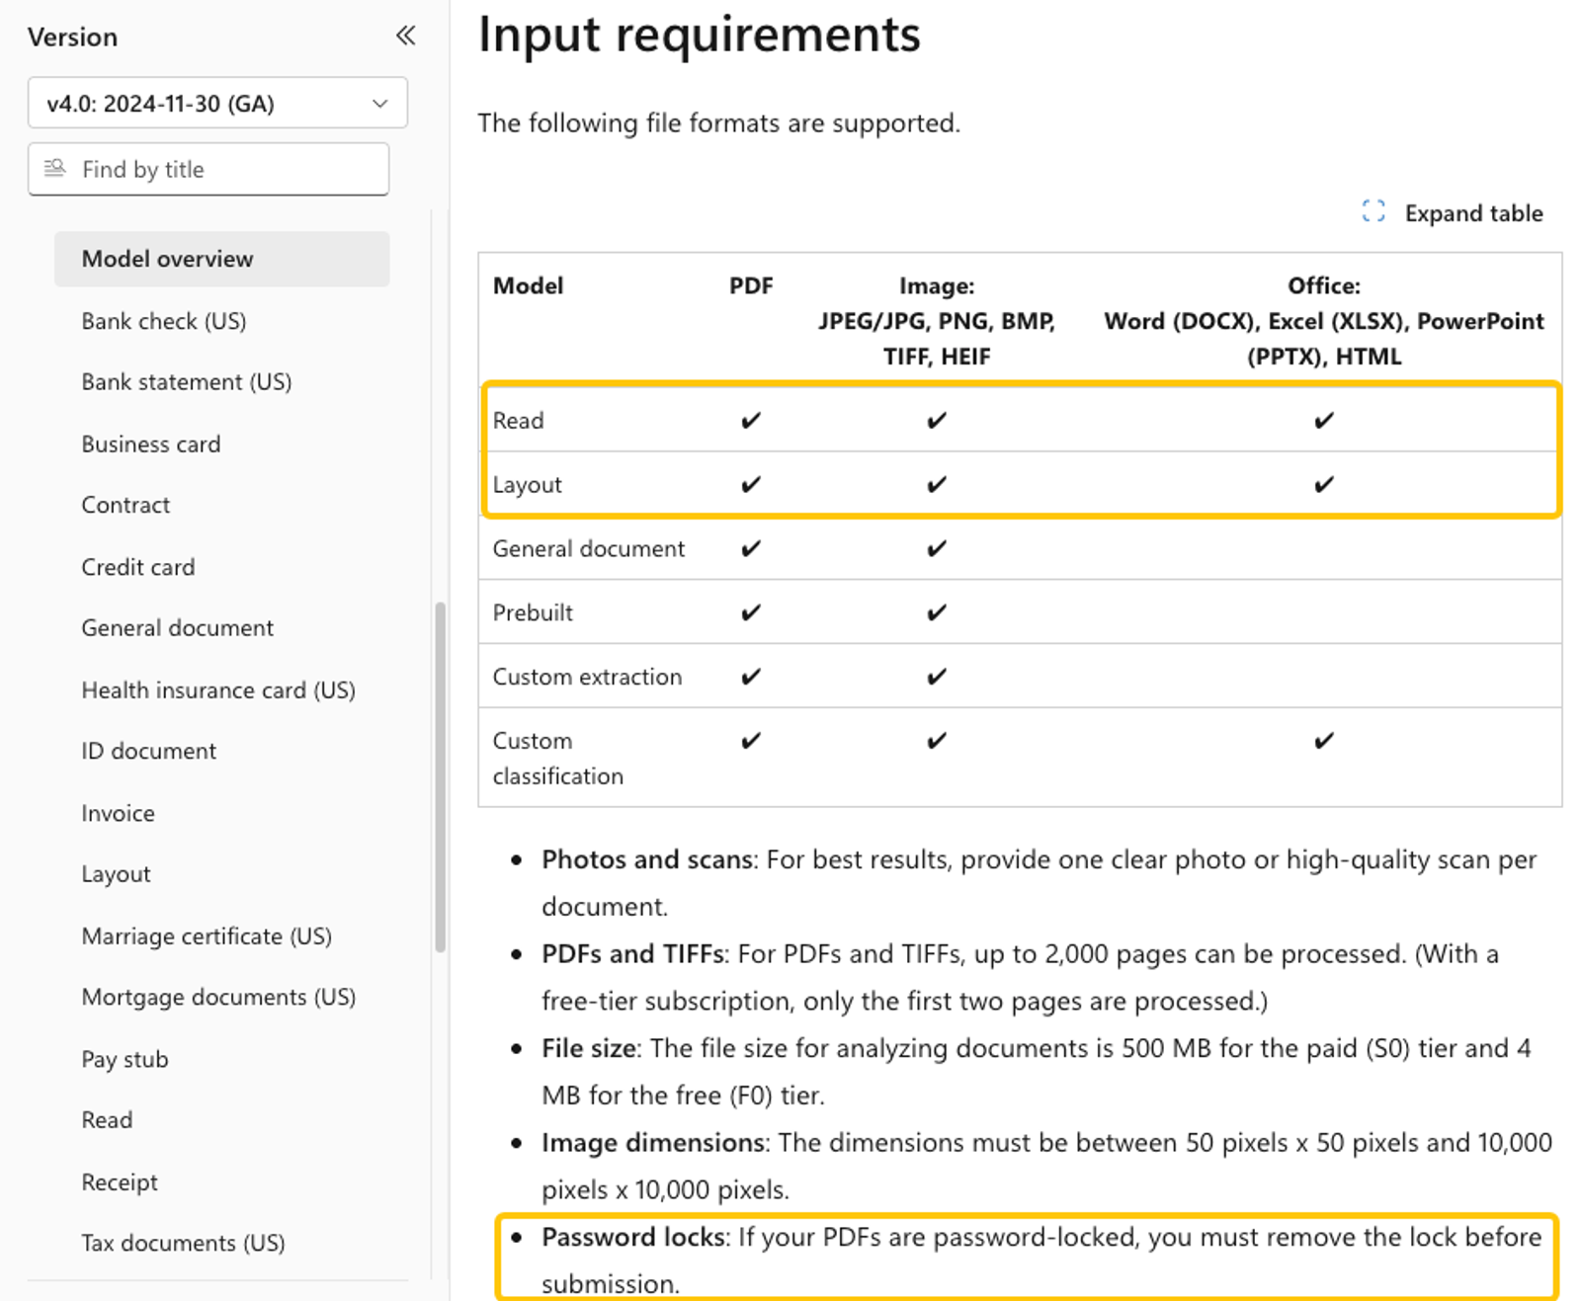This screenshot has width=1581, height=1301.
Task: Go to Invoice in the sidebar
Action: (119, 813)
